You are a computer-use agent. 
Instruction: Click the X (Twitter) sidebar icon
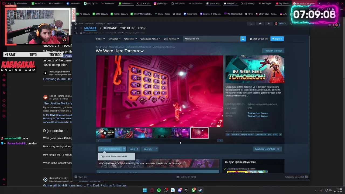[x=4, y=93]
